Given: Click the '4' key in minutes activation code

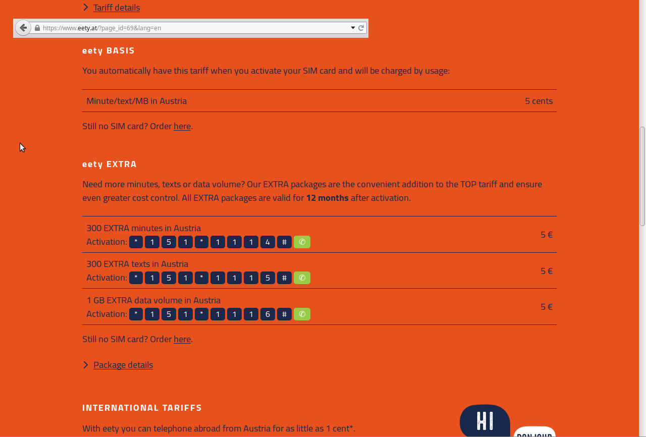Looking at the screenshot, I should coord(267,242).
